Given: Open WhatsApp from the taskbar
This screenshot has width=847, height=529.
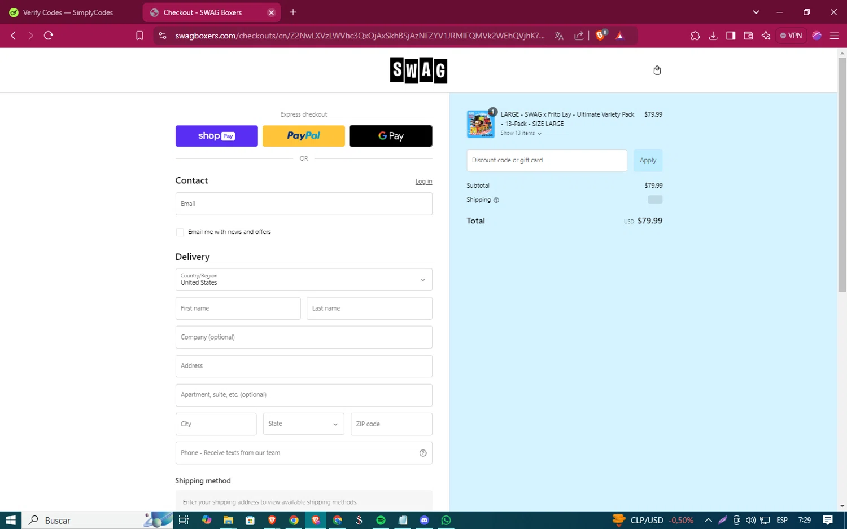Looking at the screenshot, I should 446,520.
